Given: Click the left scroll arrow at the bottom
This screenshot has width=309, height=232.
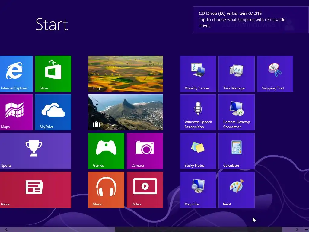Looking at the screenshot, I should pos(7,230).
